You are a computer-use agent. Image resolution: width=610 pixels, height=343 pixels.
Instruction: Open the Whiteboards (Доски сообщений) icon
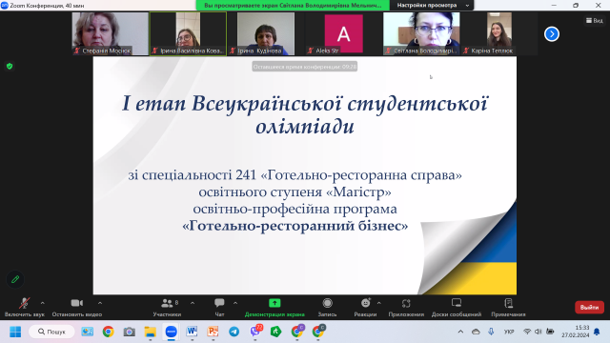click(457, 303)
